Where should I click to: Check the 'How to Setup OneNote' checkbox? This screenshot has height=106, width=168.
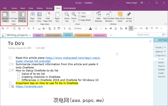[x=10, y=70]
